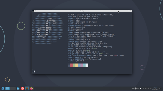The image size is (163, 91).
Task: Click the red color block in the palette
Action: 72,65
